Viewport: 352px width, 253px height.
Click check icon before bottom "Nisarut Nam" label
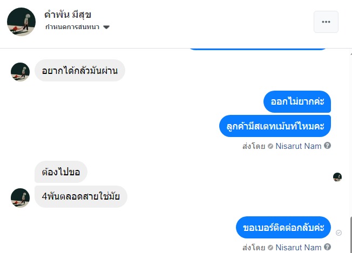[270, 248]
